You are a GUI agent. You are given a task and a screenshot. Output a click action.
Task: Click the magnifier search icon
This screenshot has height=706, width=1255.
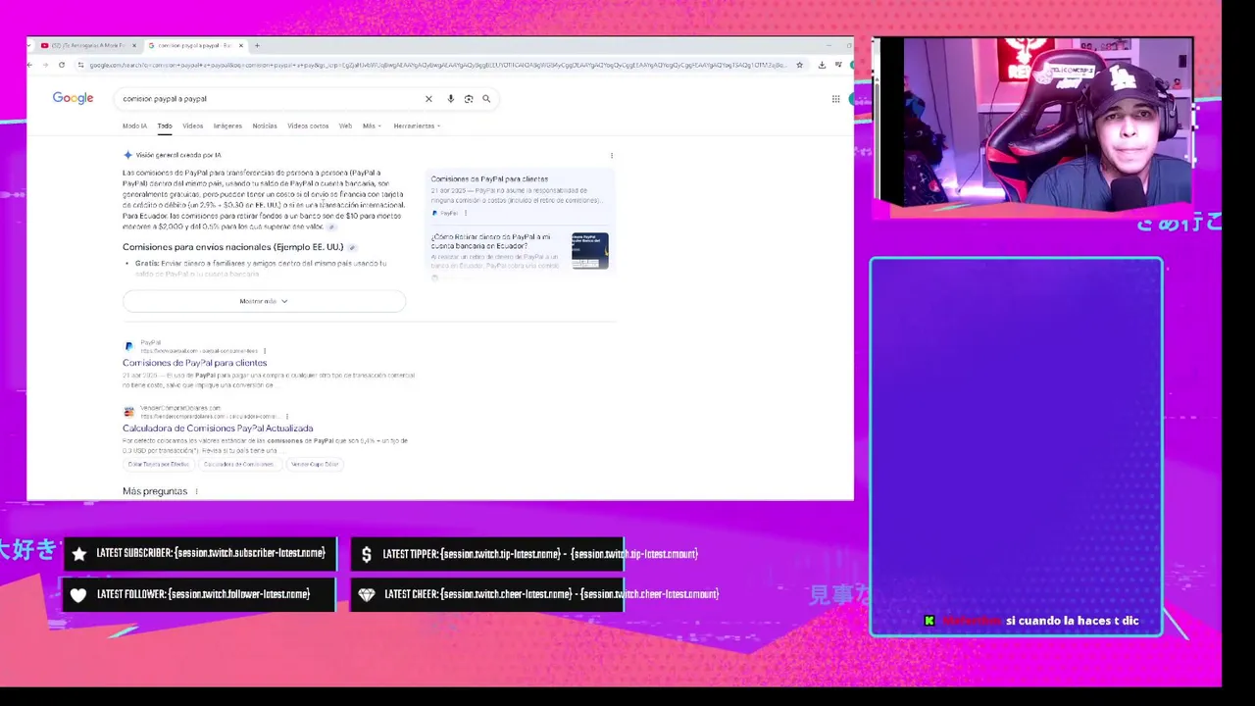pos(486,99)
